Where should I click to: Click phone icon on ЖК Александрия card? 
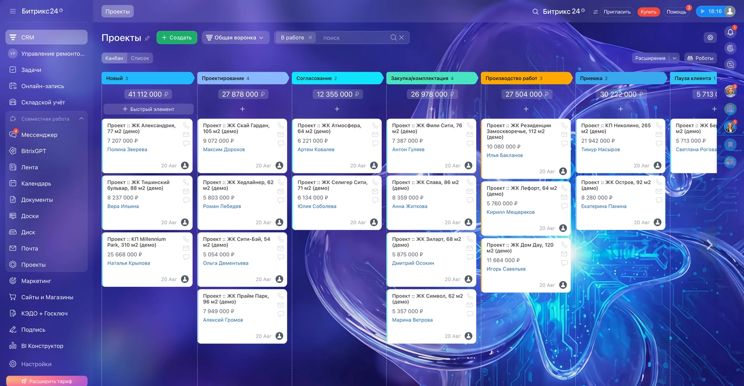pyautogui.click(x=186, y=125)
